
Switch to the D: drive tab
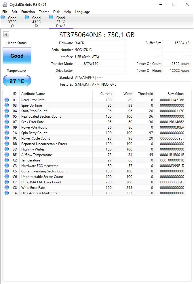36,22
